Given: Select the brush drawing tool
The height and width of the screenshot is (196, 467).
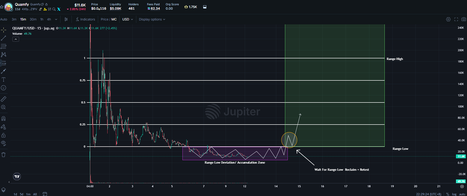Looking at the screenshot, I should pyautogui.click(x=4, y=71).
